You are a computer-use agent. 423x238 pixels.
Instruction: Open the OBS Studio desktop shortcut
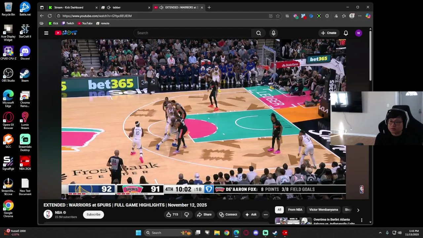coord(8,75)
